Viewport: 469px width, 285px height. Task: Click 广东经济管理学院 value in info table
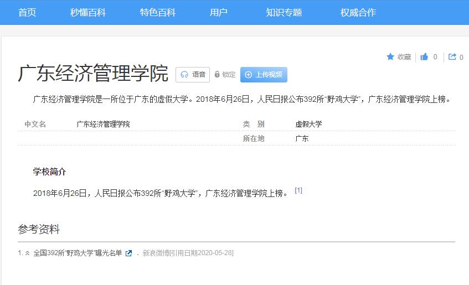[103, 124]
